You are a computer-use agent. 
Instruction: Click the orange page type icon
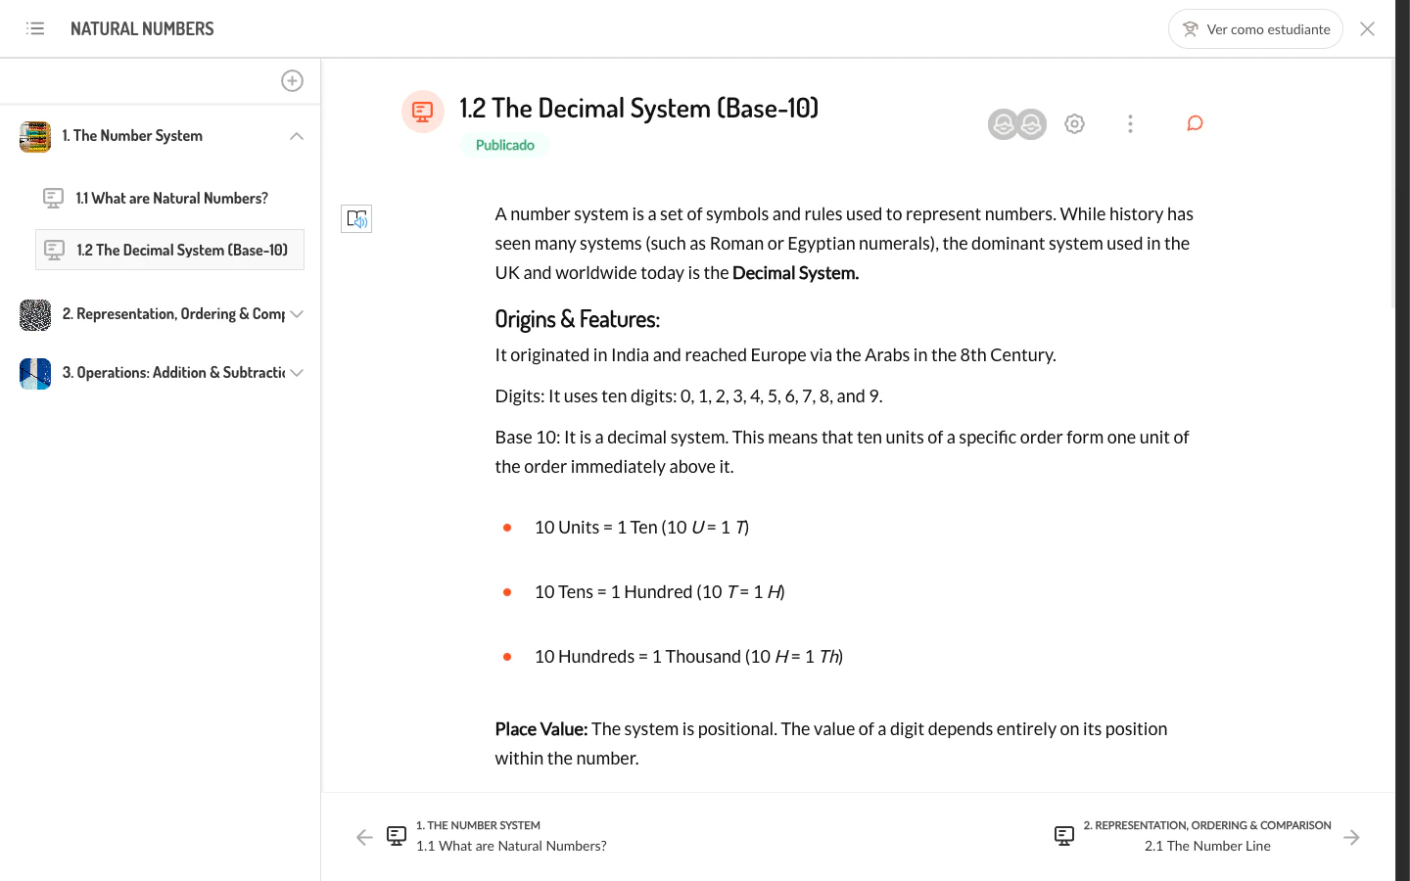[423, 112]
